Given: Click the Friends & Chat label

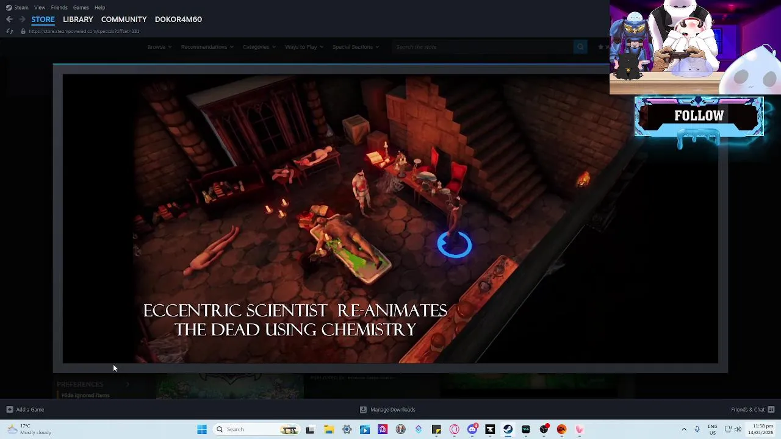Looking at the screenshot, I should [x=748, y=410].
